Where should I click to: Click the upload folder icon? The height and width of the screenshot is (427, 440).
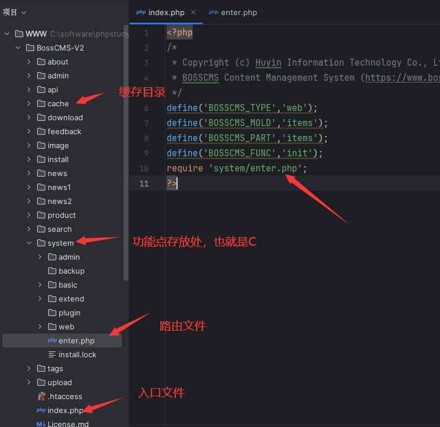click(41, 382)
